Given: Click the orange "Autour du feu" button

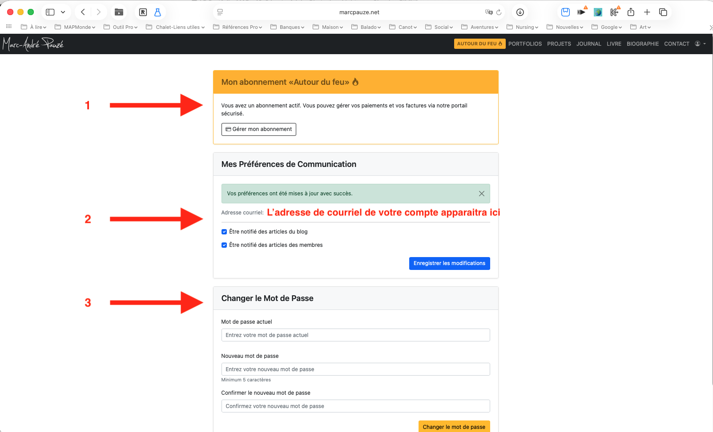Looking at the screenshot, I should pyautogui.click(x=479, y=44).
